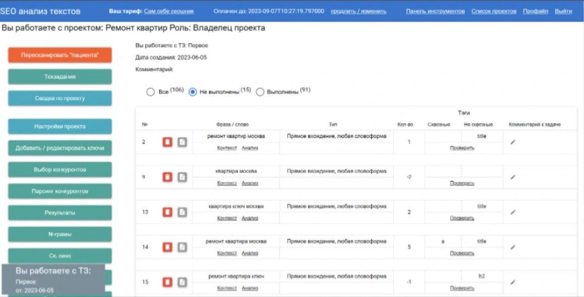584x297 pixels.
Task: Click the 'Пересканировать "пациента"' button
Action: click(x=60, y=55)
